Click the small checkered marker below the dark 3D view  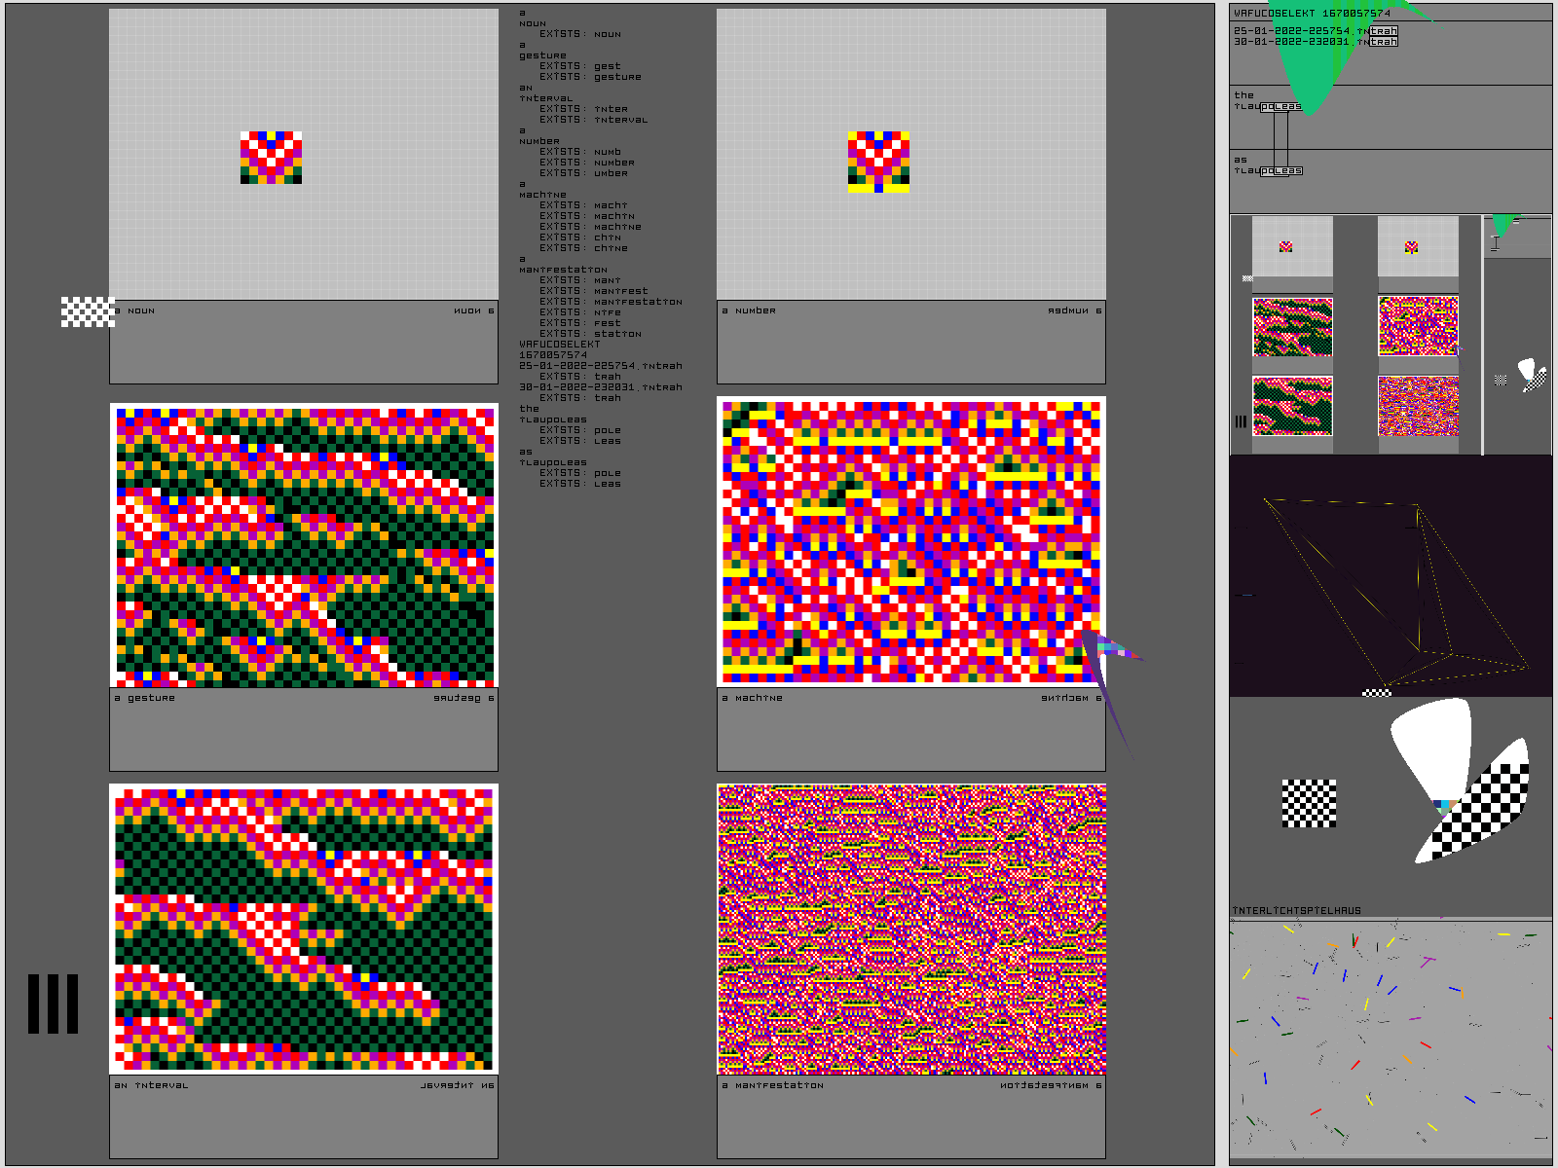(x=1376, y=693)
